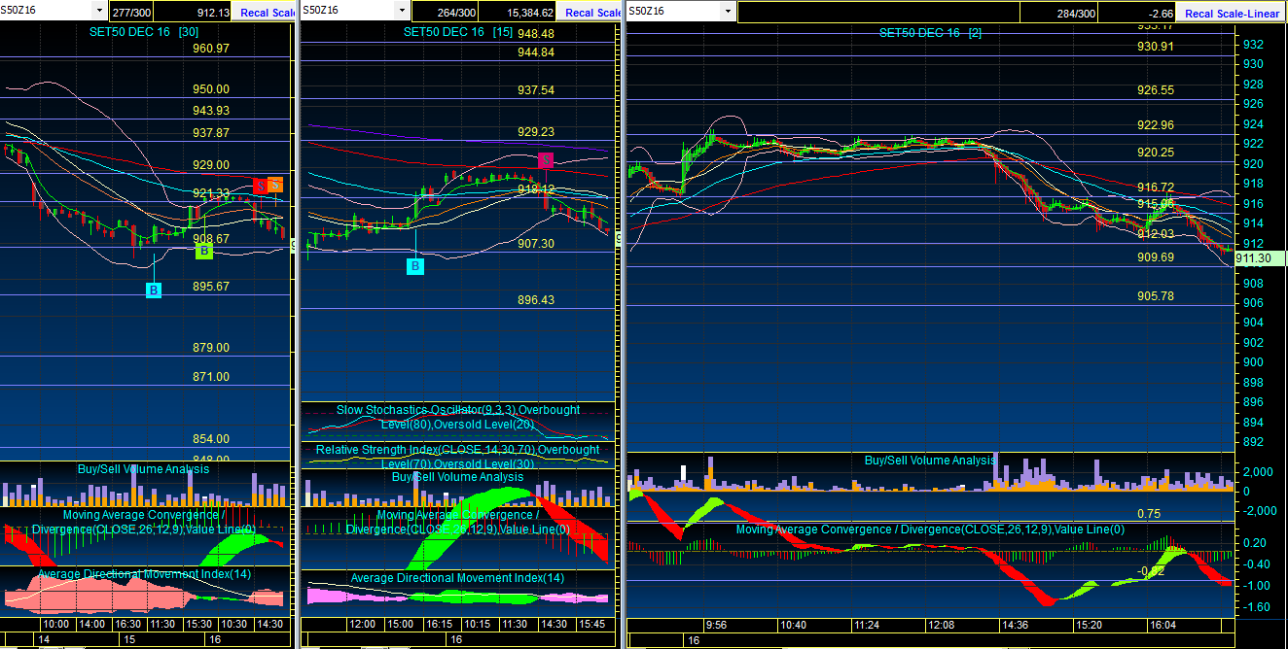This screenshot has height=649, width=1288.
Task: Click the 922.96 level label on the right chart
Action: pos(1156,125)
